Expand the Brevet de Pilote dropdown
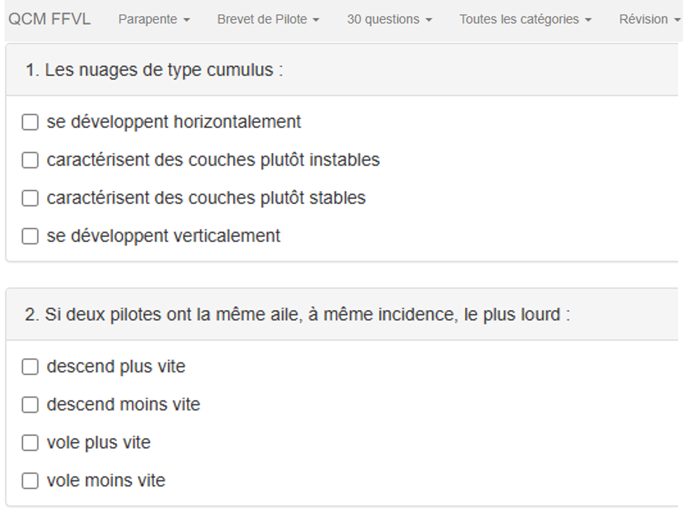The width and height of the screenshot is (683, 524). 268,19
